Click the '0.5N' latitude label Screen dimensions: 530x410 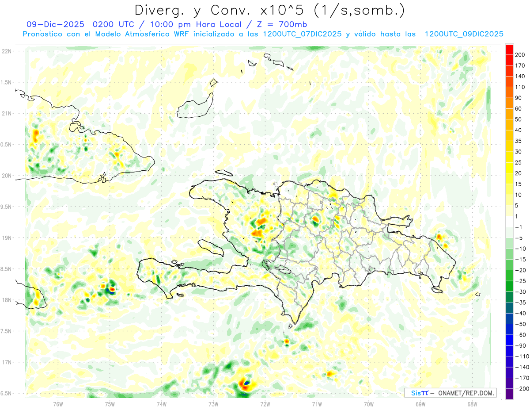click(x=7, y=145)
